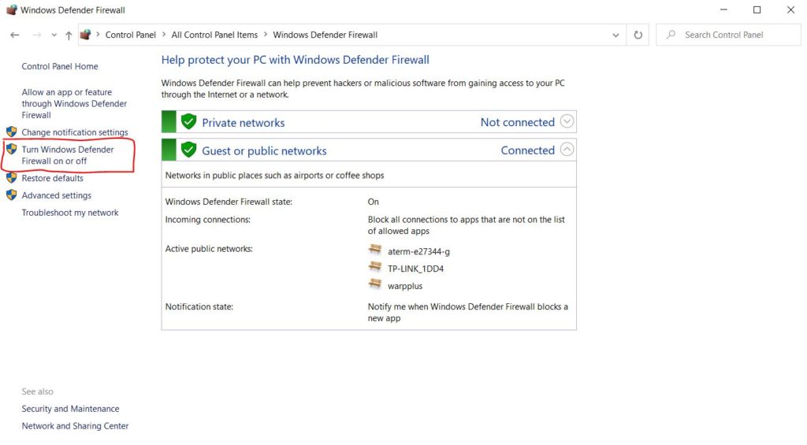The width and height of the screenshot is (807, 445).
Task: Click the Not connected status text
Action: pyautogui.click(x=517, y=122)
